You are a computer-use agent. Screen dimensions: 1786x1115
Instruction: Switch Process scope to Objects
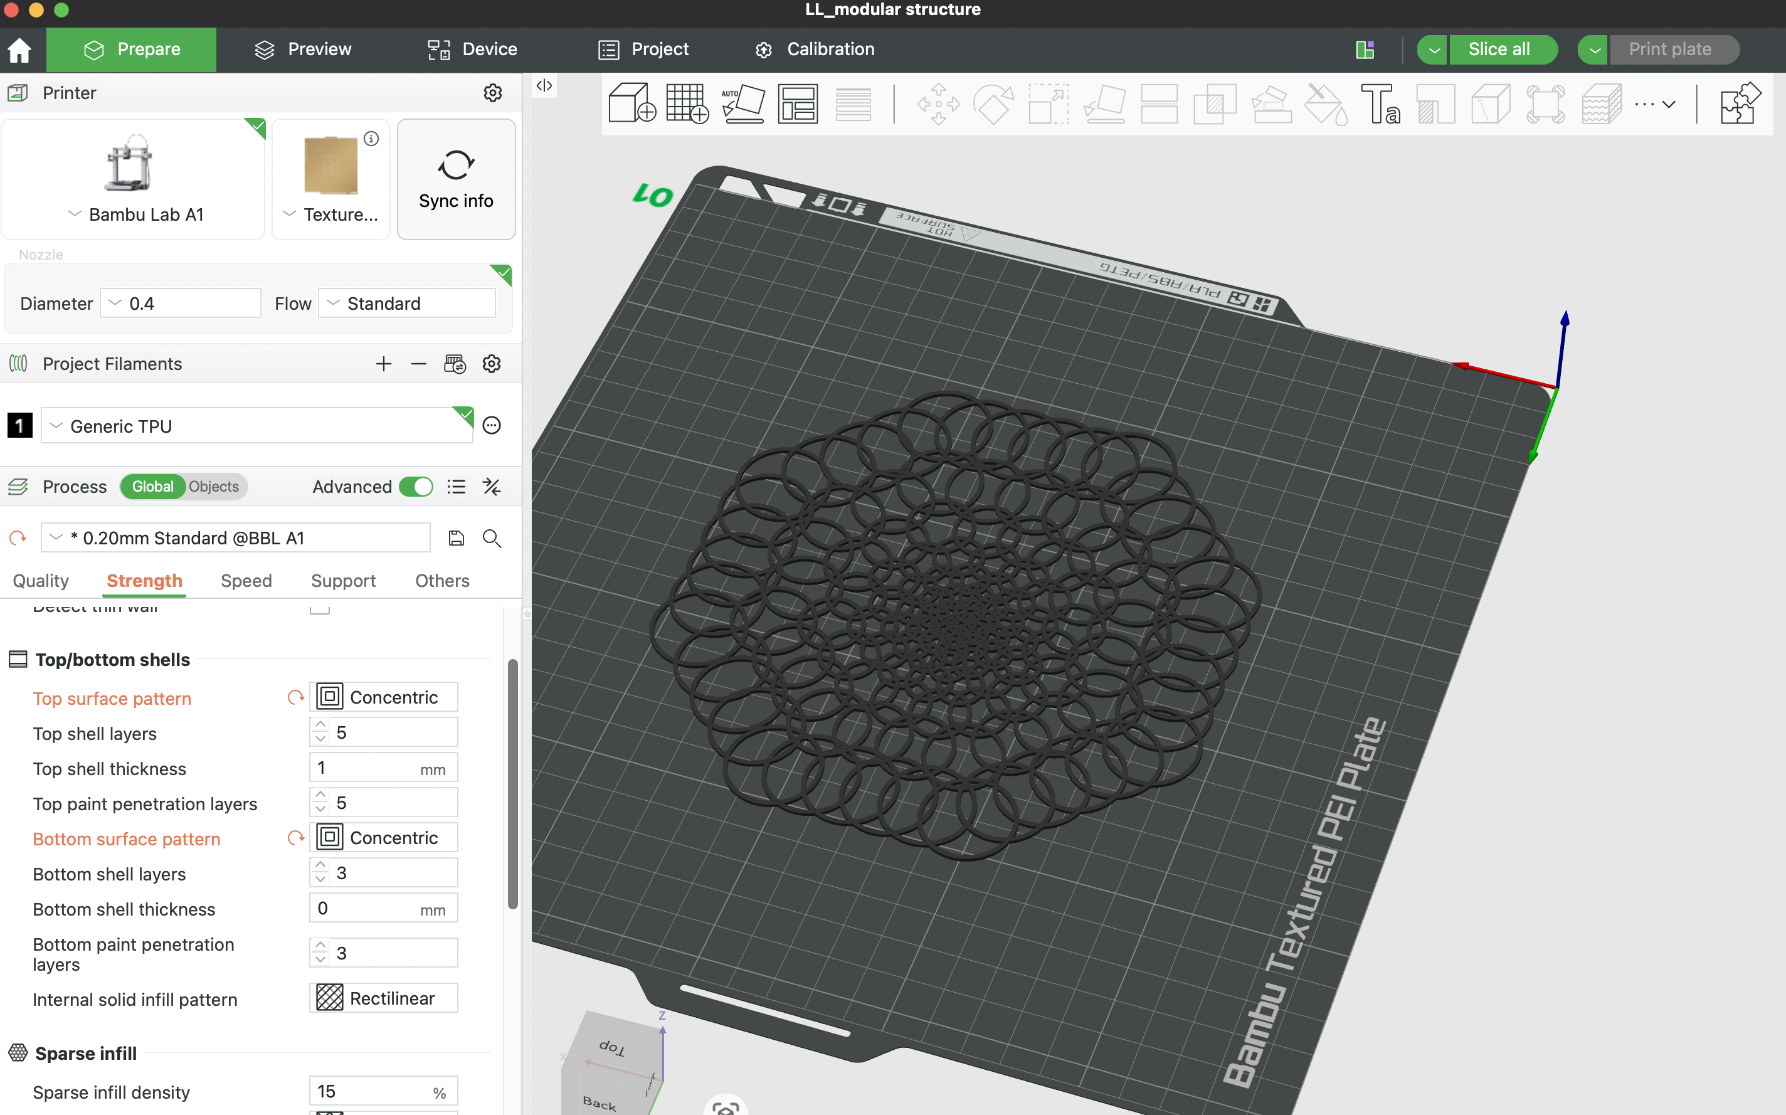pyautogui.click(x=214, y=487)
